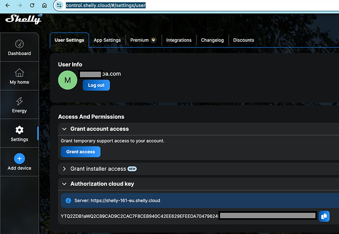Screen dimensions: 339x234
Task: Open the browser home page icon
Action: 44,5
